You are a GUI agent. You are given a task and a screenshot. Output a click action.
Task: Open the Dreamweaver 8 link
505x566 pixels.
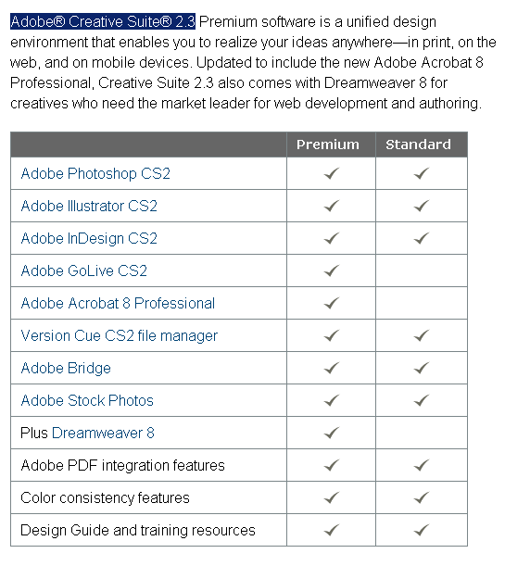(103, 433)
